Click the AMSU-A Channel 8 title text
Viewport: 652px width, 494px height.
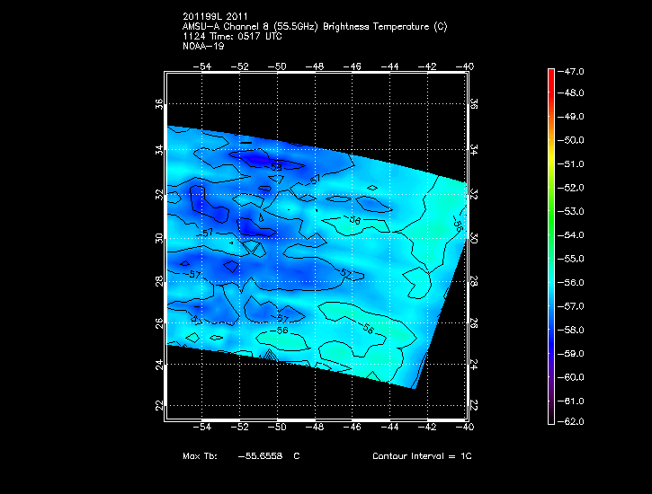(315, 27)
